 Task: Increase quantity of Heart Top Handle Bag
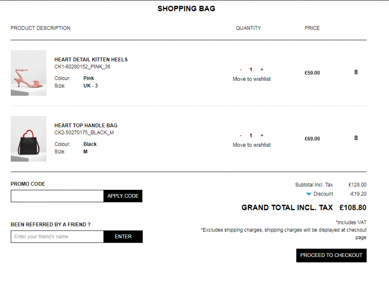coord(262,136)
